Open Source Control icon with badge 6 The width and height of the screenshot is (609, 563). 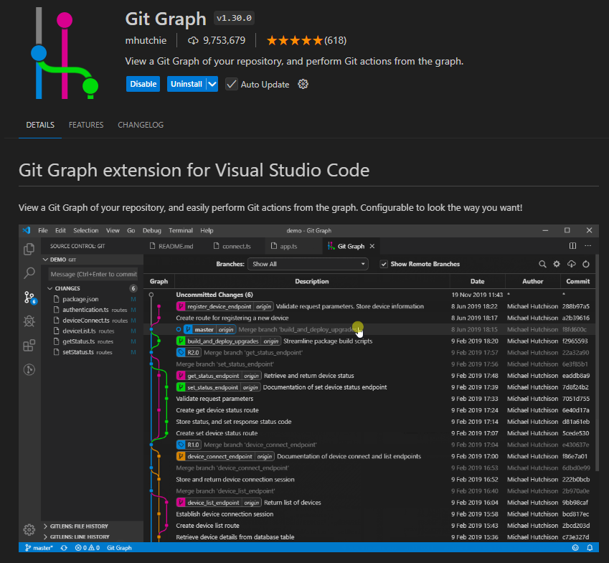tap(30, 298)
